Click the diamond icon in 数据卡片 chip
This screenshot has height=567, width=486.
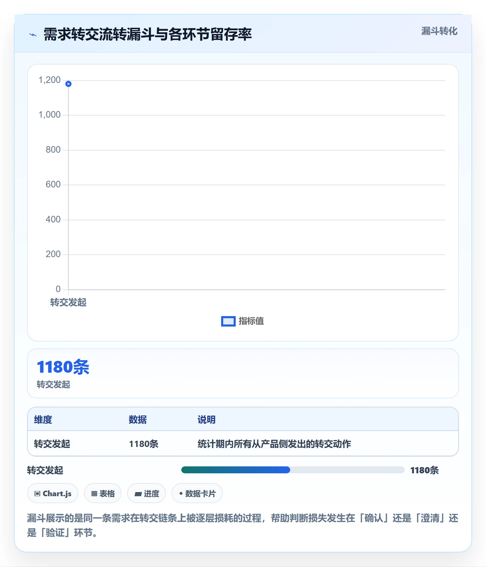coord(181,493)
